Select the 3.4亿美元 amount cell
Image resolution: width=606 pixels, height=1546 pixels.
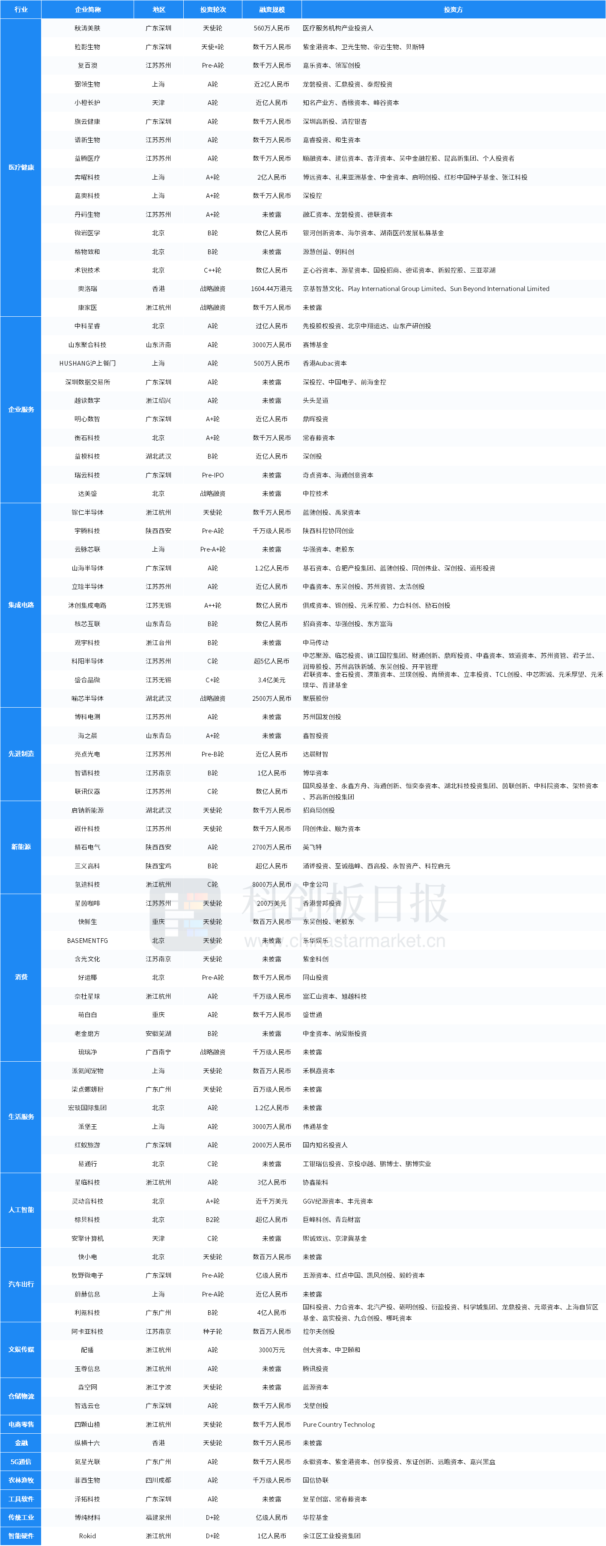pos(272,680)
